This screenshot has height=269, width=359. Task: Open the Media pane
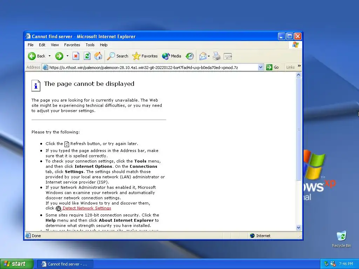pyautogui.click(x=171, y=56)
